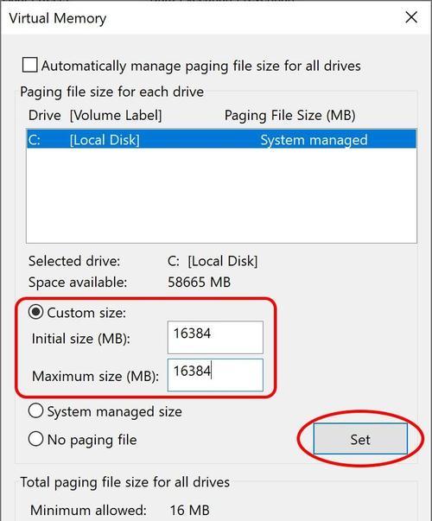Viewport: 432px width, 521px height.
Task: Click the 'Automatically manage paging file size' label text
Action: [x=200, y=66]
